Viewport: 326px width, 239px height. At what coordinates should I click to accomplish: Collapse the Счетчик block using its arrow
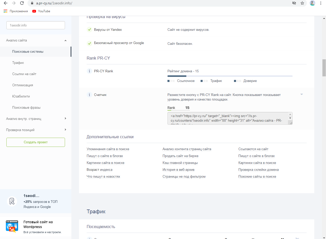(302, 94)
